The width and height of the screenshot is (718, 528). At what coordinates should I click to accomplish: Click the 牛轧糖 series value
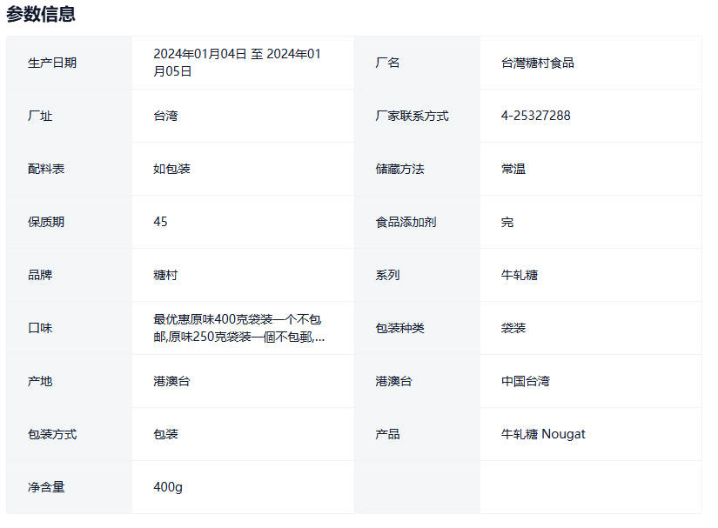pyautogui.click(x=520, y=275)
